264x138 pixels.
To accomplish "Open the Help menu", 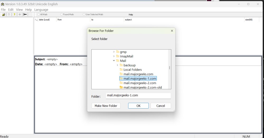I will [29, 10].
